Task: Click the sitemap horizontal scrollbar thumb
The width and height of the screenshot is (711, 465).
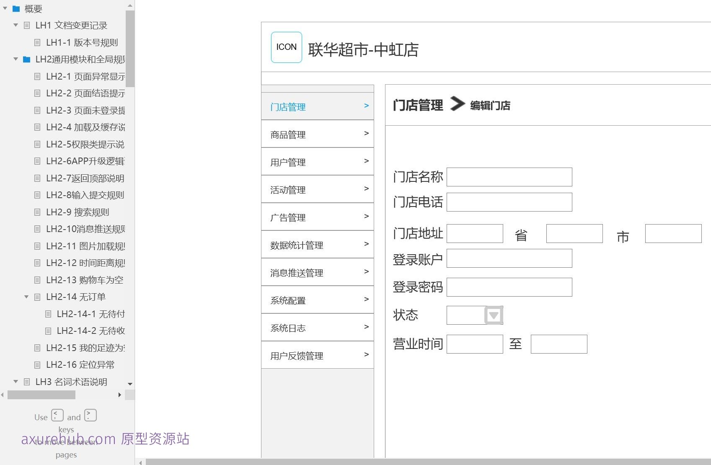Action: coord(41,395)
